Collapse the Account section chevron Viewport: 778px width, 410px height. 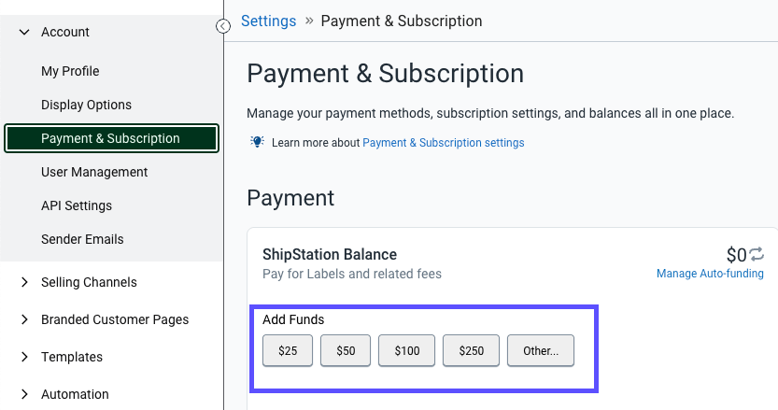point(25,32)
